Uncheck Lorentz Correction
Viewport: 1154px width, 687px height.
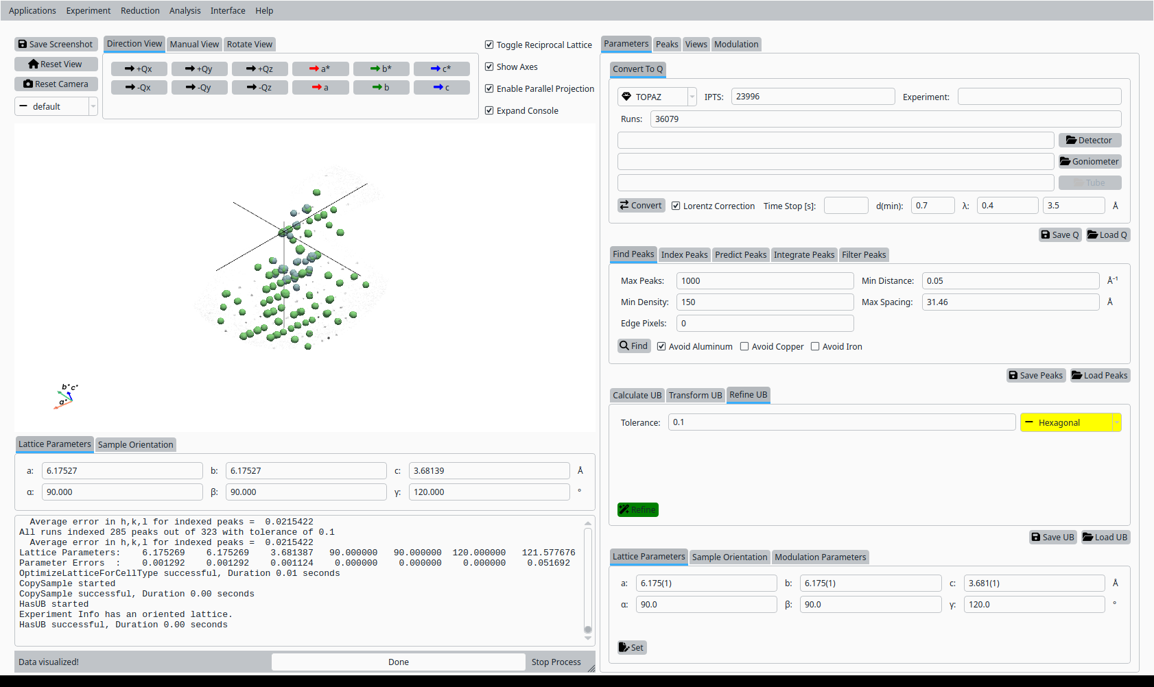[676, 206]
